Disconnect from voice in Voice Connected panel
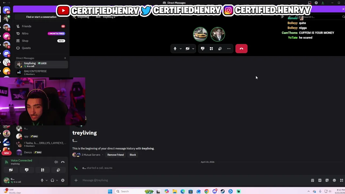 (x=63, y=162)
